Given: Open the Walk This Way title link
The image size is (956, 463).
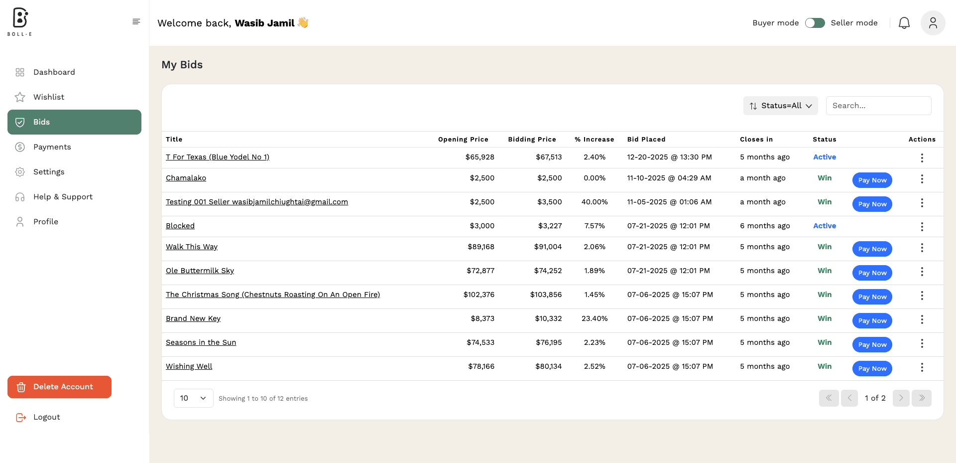Looking at the screenshot, I should tap(192, 247).
